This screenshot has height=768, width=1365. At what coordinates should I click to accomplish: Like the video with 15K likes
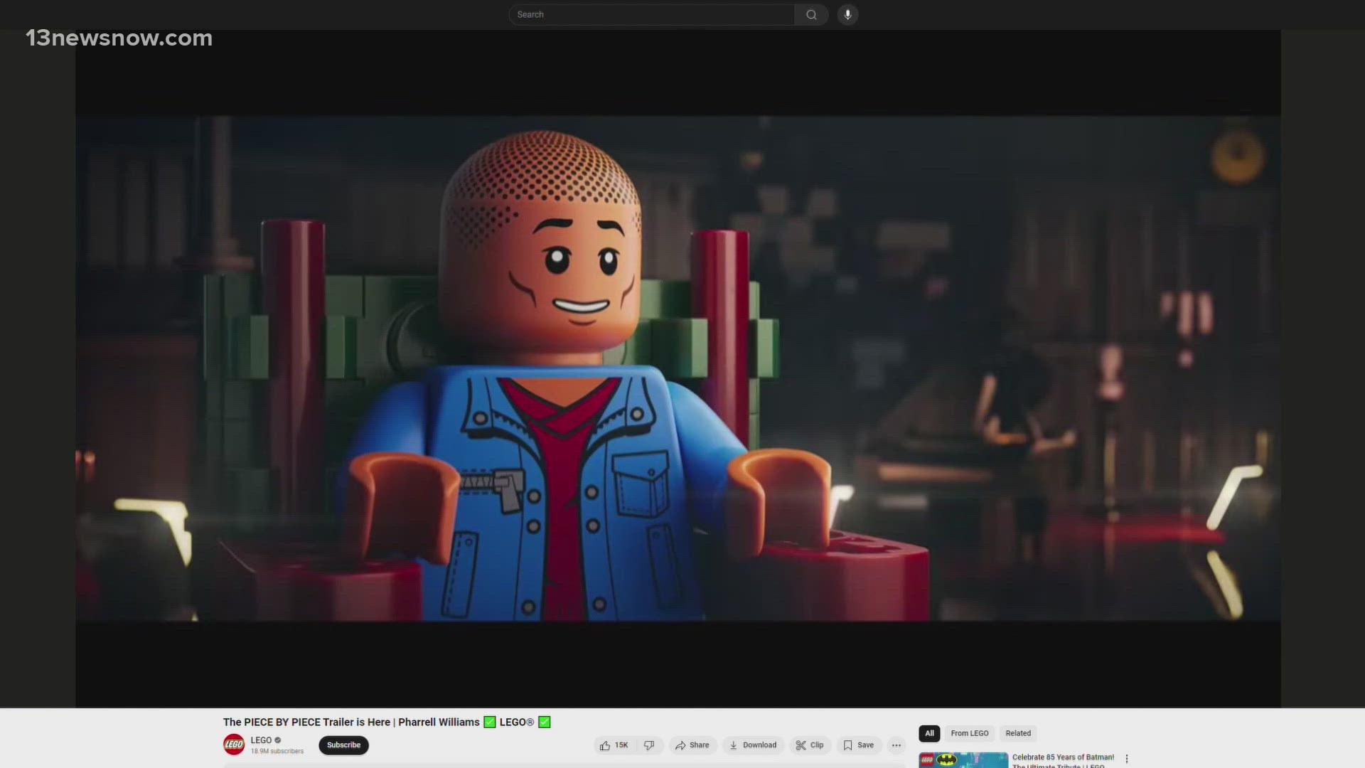click(614, 745)
